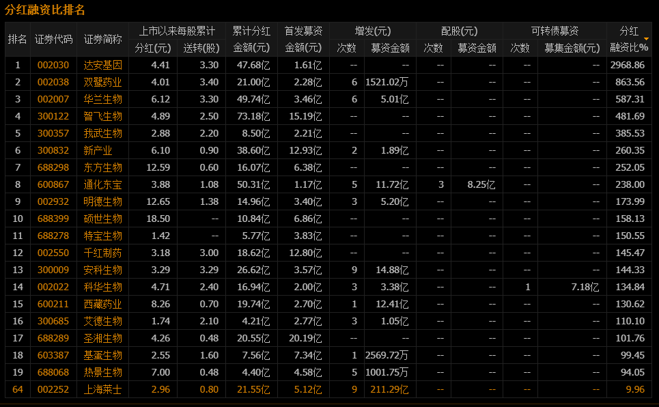Open stock code 300009
The image size is (659, 407).
pyautogui.click(x=53, y=270)
